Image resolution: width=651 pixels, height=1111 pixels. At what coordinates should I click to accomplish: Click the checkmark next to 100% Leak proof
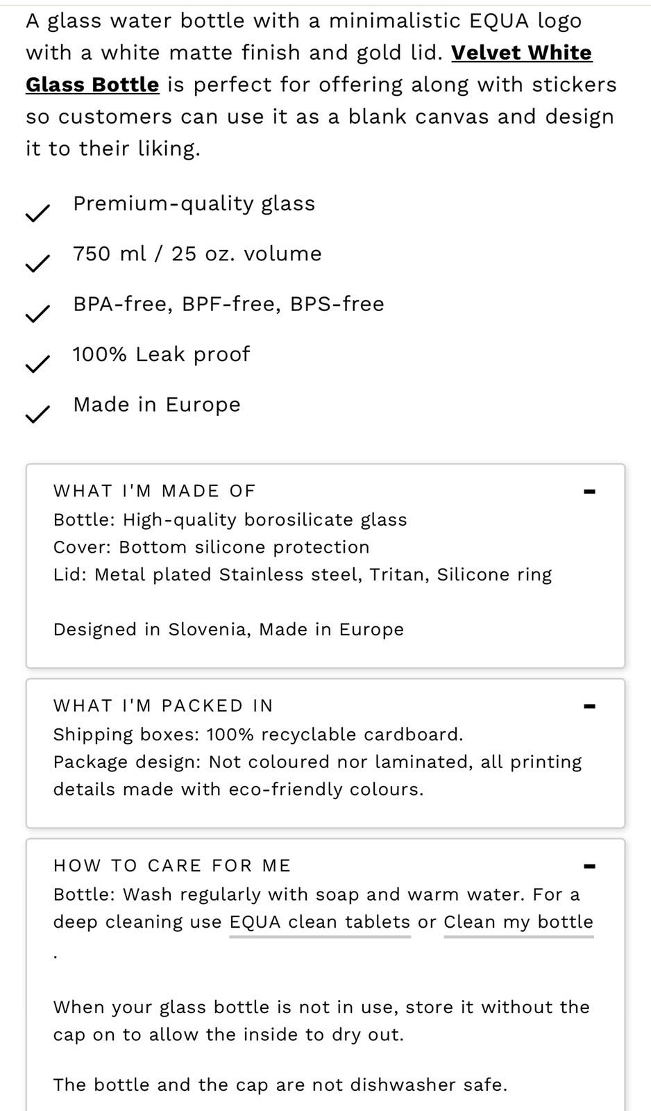point(37,364)
